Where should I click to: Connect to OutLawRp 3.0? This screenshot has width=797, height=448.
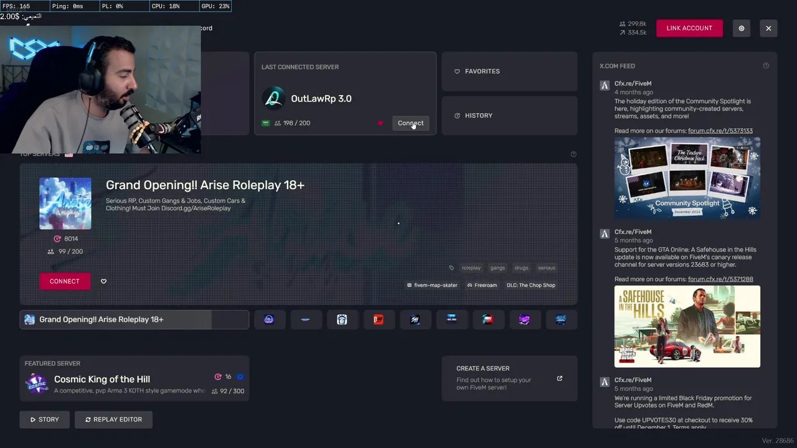[x=410, y=123]
